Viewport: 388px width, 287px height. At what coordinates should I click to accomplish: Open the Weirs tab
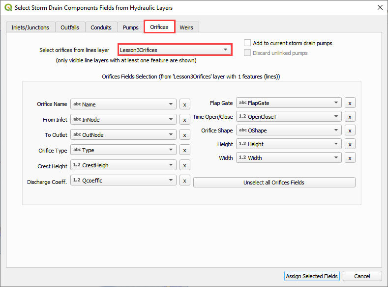[x=186, y=27]
